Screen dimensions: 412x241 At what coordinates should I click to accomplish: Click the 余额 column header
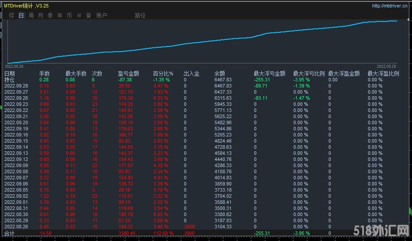tap(219, 73)
